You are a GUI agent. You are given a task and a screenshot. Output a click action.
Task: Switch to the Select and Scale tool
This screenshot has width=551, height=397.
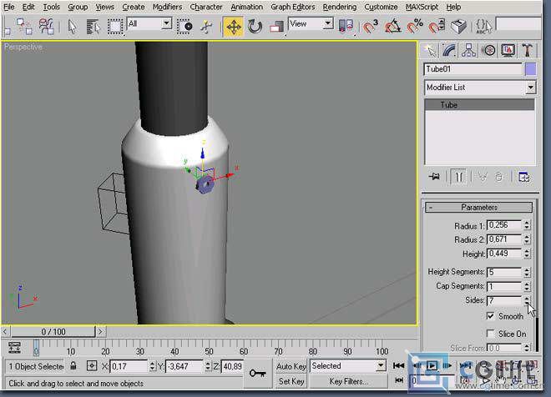click(x=276, y=27)
